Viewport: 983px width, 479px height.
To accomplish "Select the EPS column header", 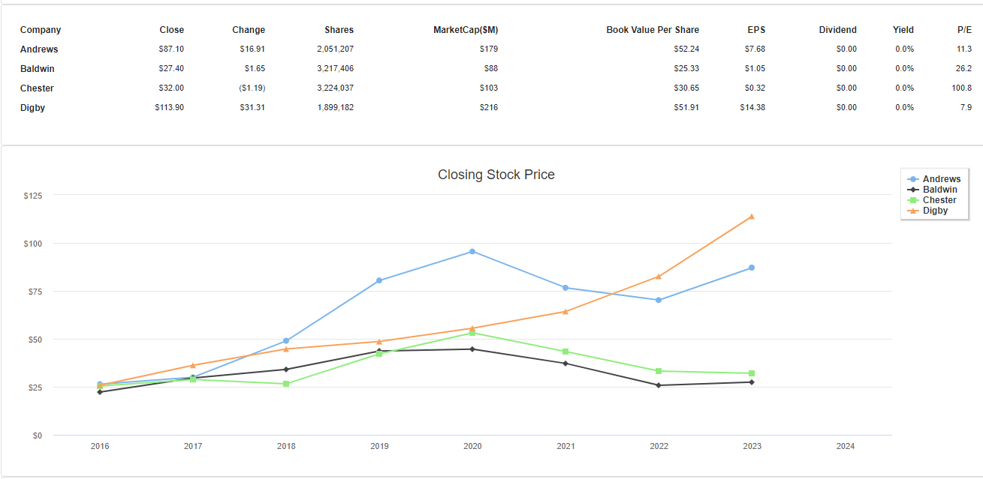I will (756, 30).
